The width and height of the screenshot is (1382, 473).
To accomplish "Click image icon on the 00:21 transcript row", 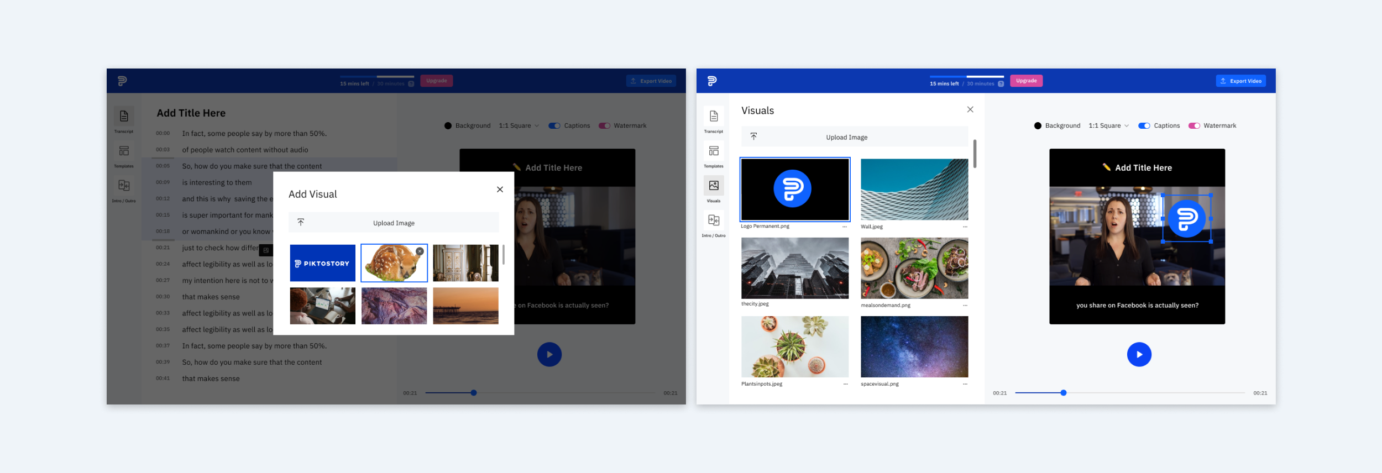I will (x=266, y=250).
